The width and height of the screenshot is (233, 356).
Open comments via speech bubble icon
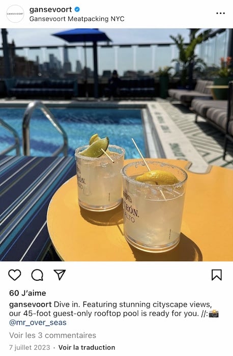[x=37, y=275]
